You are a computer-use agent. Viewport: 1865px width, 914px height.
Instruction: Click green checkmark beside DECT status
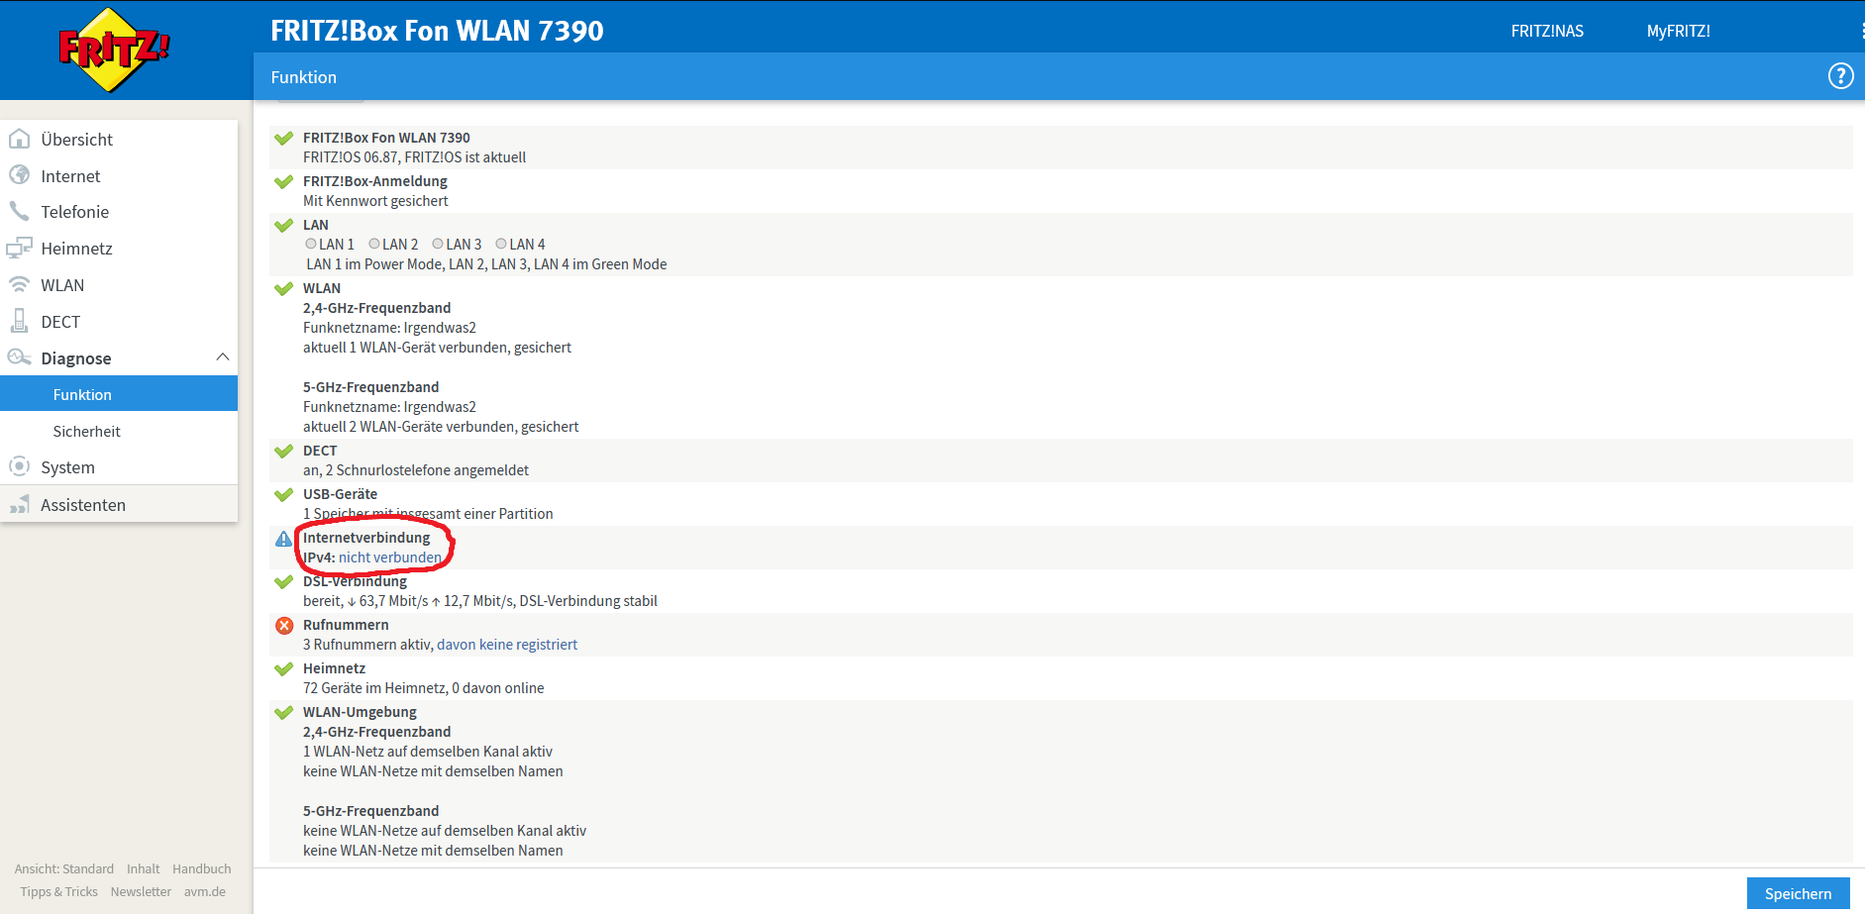[x=284, y=451]
